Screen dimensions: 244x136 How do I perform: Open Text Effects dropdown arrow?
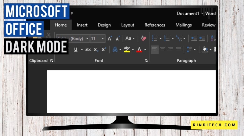click(x=120, y=50)
